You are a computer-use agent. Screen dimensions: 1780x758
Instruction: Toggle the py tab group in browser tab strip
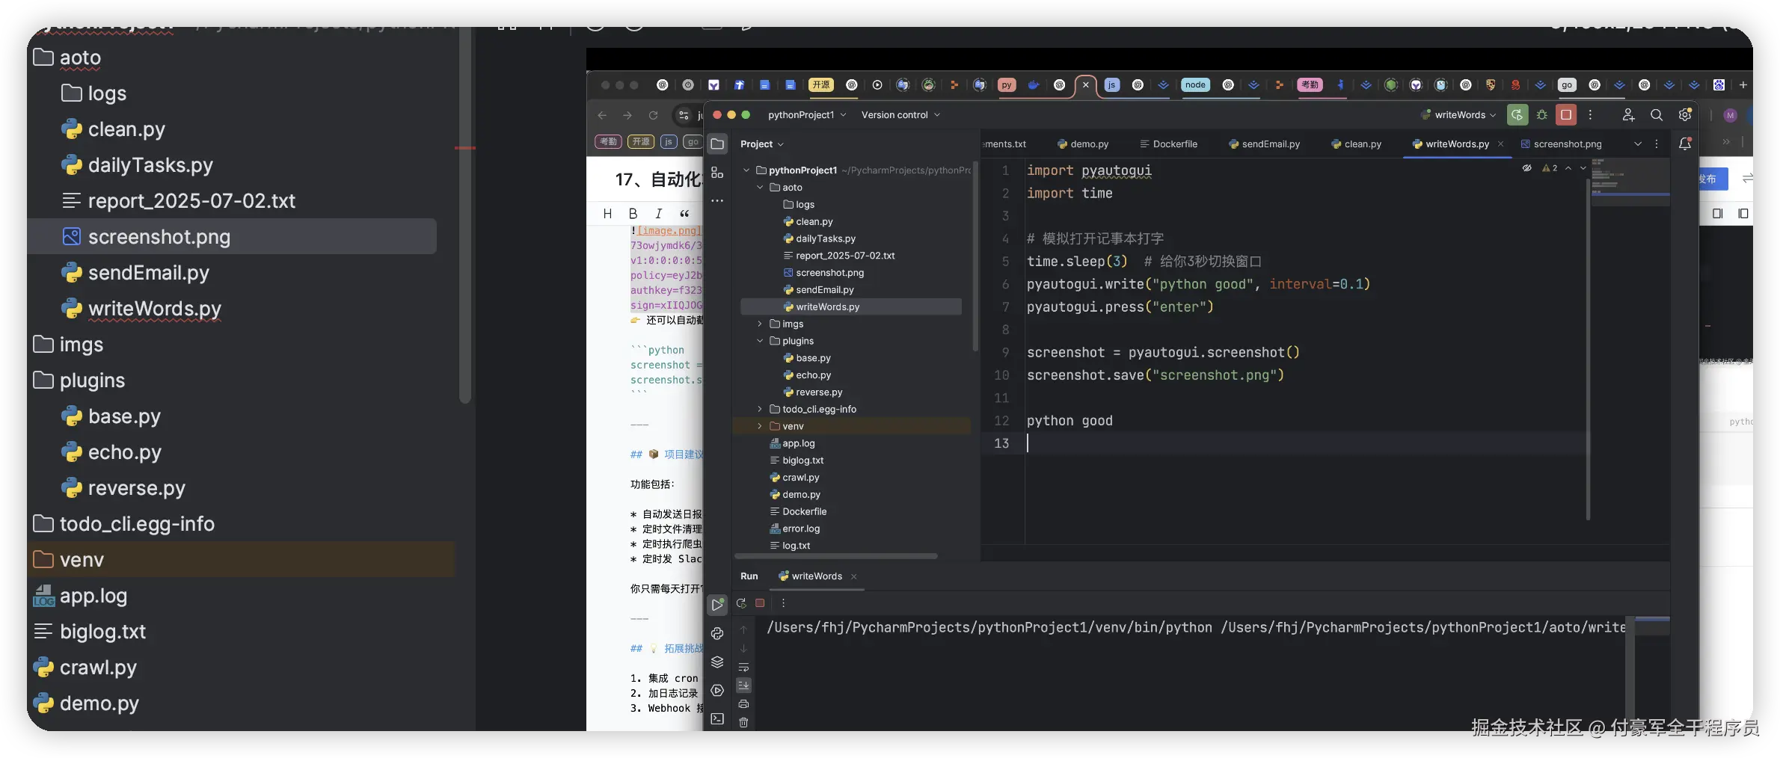[1007, 85]
